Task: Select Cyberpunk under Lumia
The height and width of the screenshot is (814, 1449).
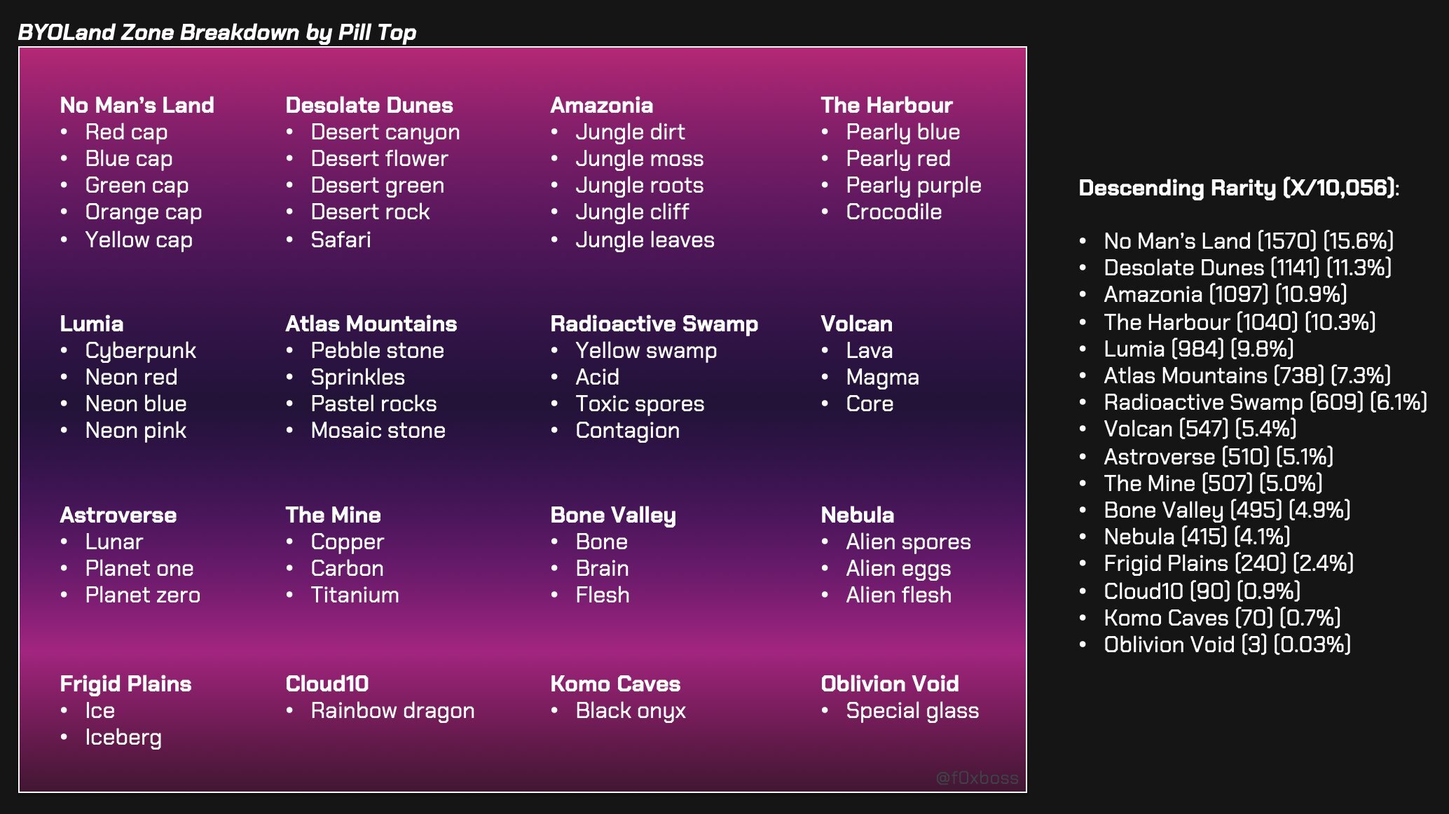Action: coord(141,351)
